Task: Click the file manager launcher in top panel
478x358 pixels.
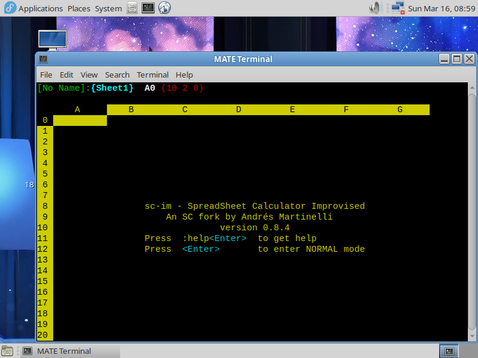Action: point(132,8)
